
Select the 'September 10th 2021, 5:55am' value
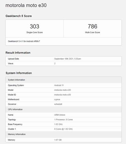(x=68, y=59)
